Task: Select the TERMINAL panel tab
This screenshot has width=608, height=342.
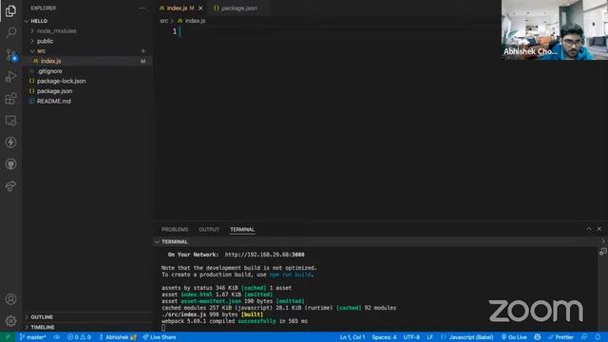Action: click(x=242, y=230)
